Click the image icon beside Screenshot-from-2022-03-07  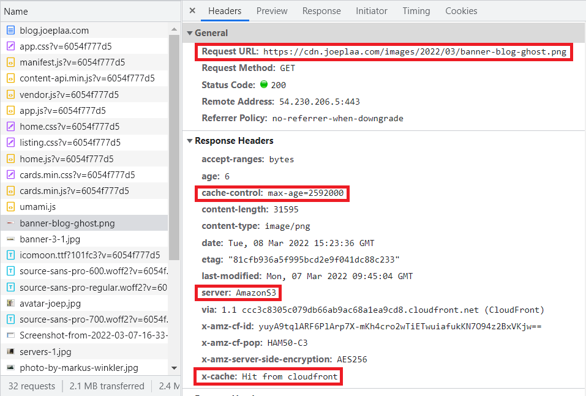(11, 335)
